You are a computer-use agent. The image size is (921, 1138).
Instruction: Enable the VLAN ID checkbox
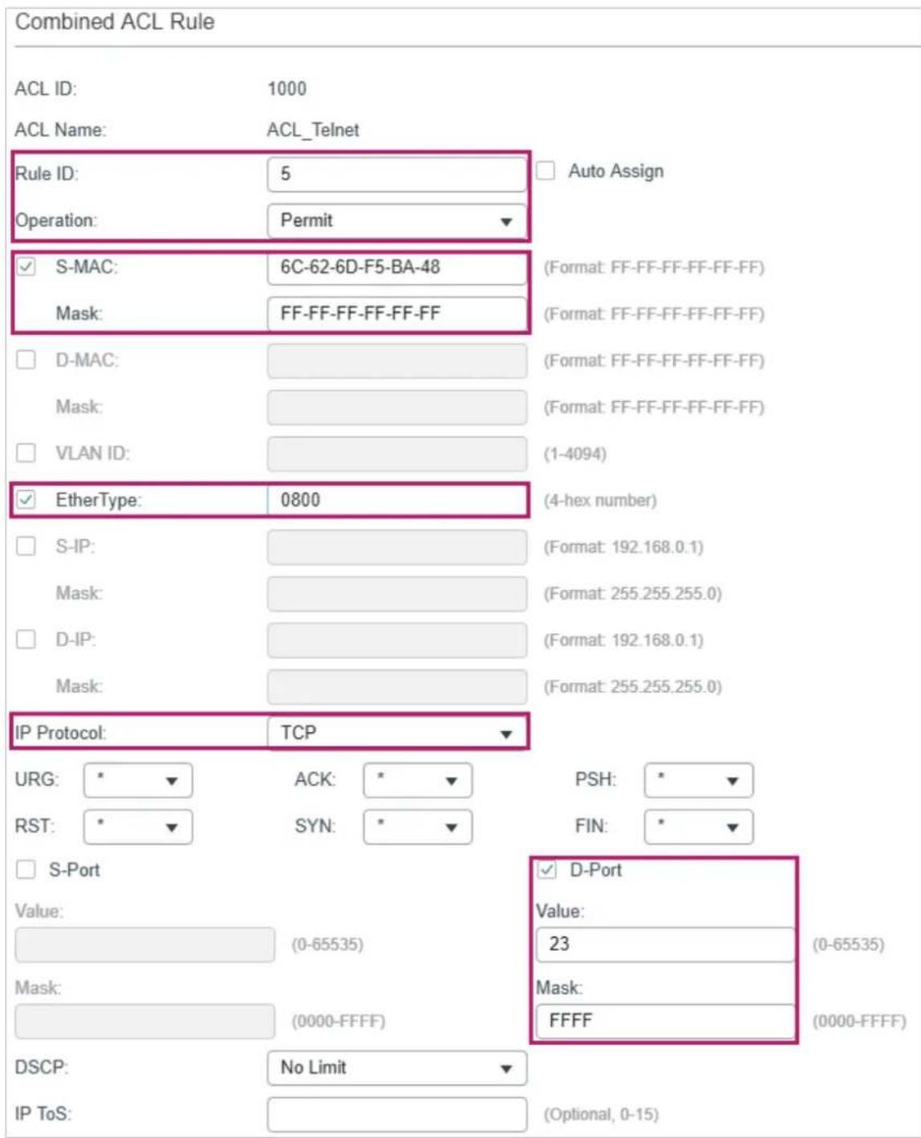tap(26, 453)
